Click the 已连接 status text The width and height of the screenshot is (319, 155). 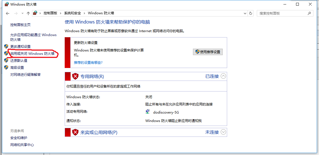[x=212, y=76]
